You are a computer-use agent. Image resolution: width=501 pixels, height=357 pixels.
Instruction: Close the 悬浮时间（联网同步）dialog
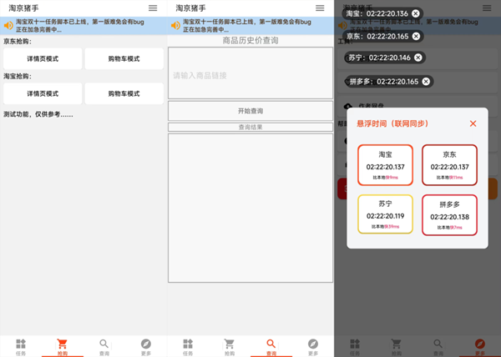[x=473, y=123]
